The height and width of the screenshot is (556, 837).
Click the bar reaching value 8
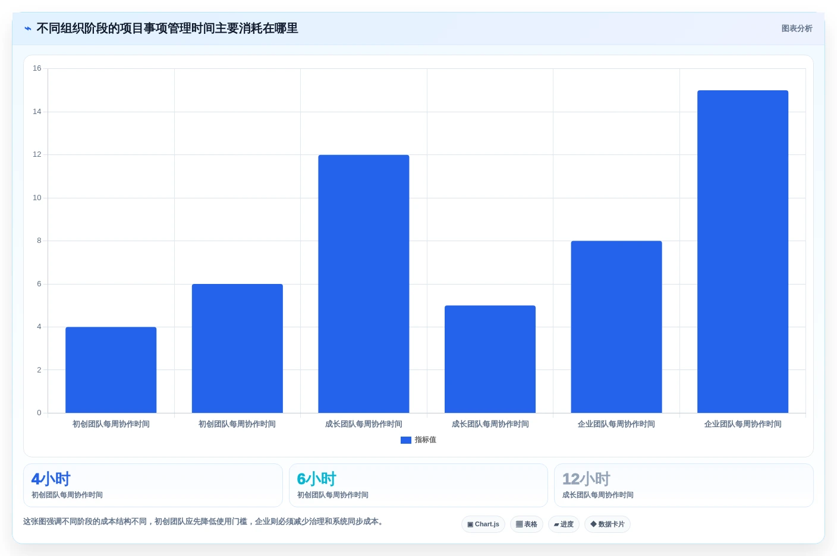pyautogui.click(x=616, y=327)
